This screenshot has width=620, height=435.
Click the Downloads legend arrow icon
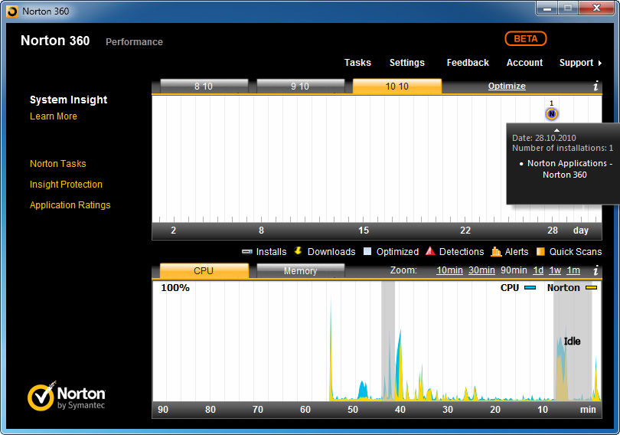click(299, 251)
